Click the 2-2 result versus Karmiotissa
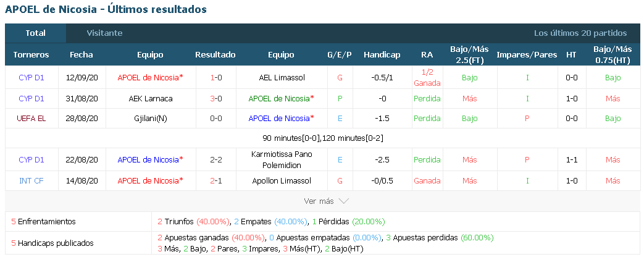 pyautogui.click(x=216, y=159)
